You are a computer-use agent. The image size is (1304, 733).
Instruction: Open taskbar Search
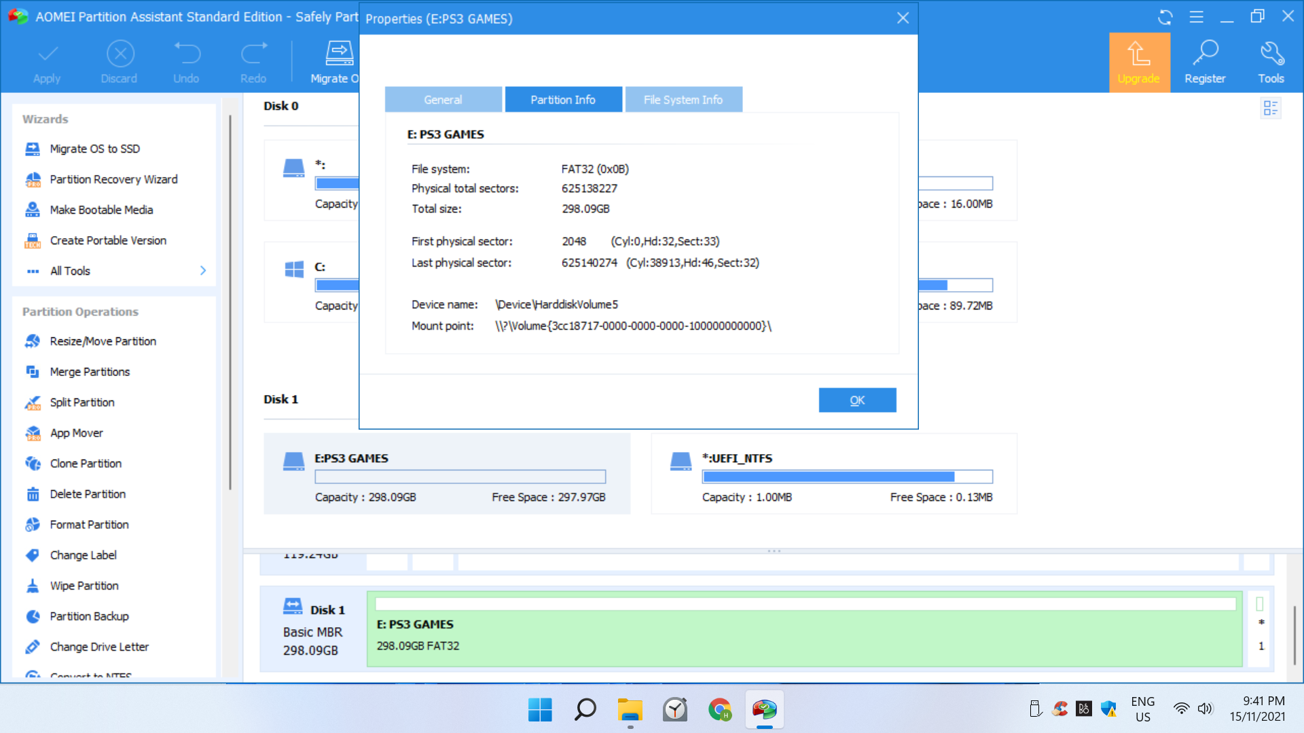[x=585, y=710]
